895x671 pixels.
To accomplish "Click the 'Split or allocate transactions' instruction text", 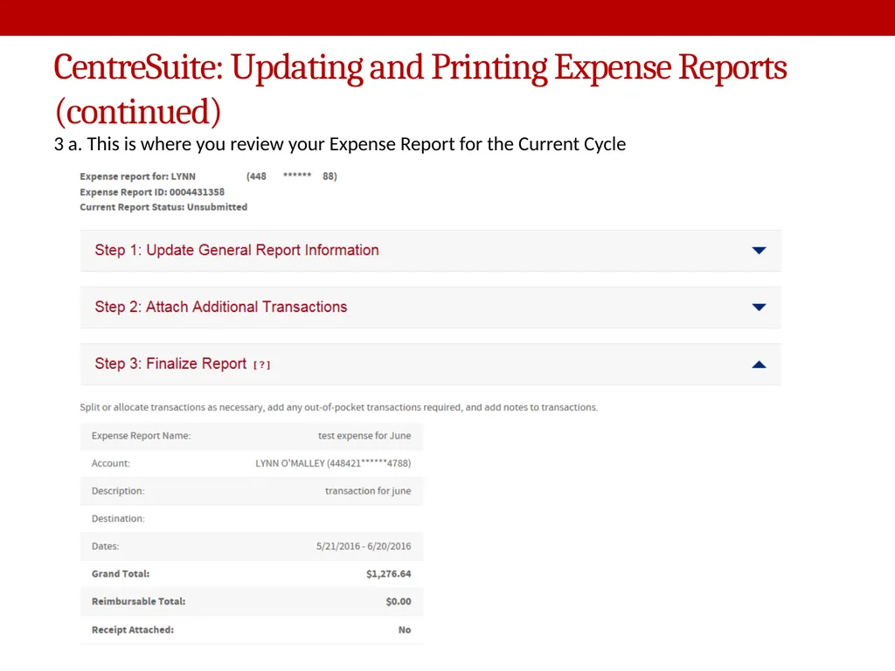I will pos(339,407).
